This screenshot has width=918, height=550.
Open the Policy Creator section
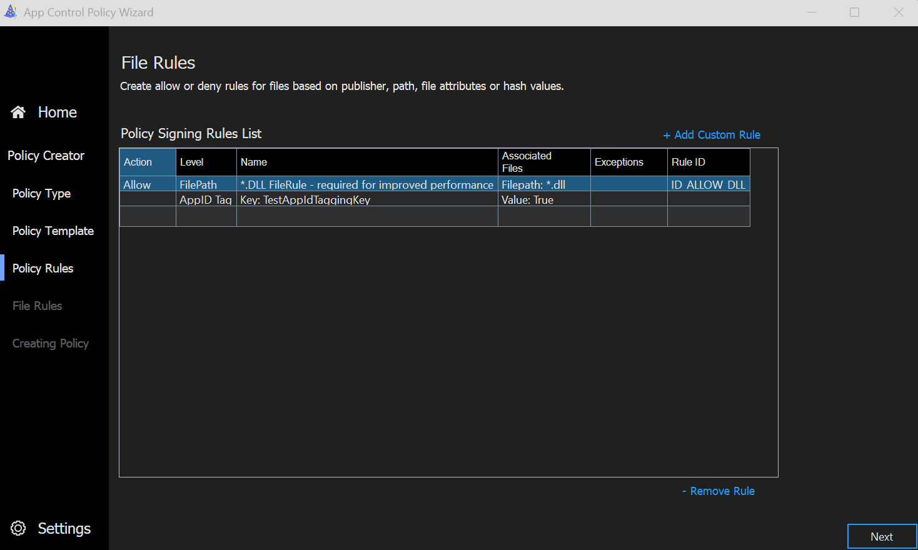[x=46, y=156]
